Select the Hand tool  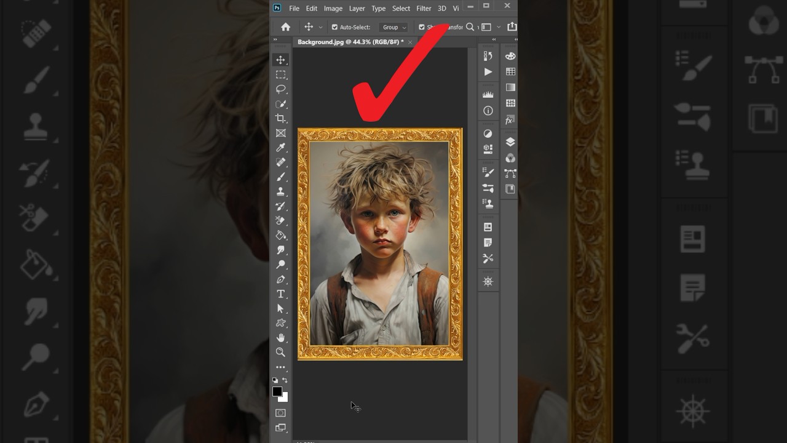click(x=280, y=338)
